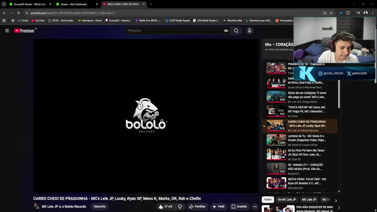The width and height of the screenshot is (377, 212).
Task: Open a new browser tab
Action: coord(151,4)
